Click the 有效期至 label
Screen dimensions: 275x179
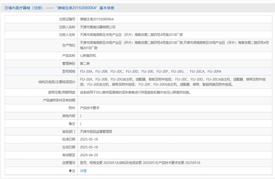(x=69, y=155)
